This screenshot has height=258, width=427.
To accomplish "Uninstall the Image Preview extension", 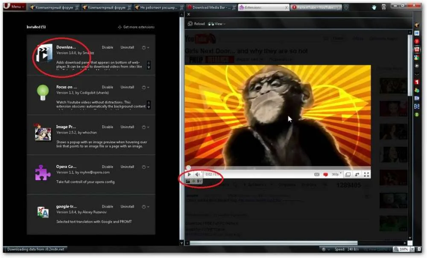I will pos(127,127).
